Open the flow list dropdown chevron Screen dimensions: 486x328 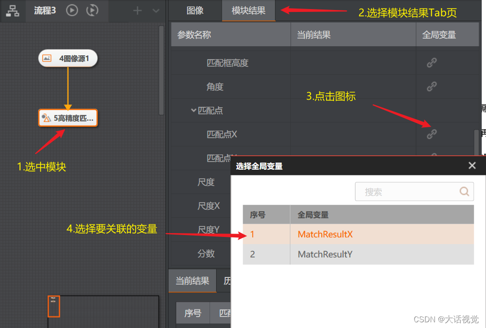[156, 11]
